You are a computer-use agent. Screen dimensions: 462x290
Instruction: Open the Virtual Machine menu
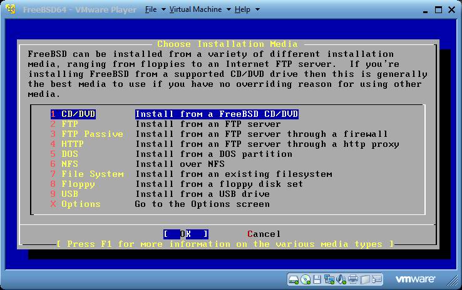coord(196,9)
